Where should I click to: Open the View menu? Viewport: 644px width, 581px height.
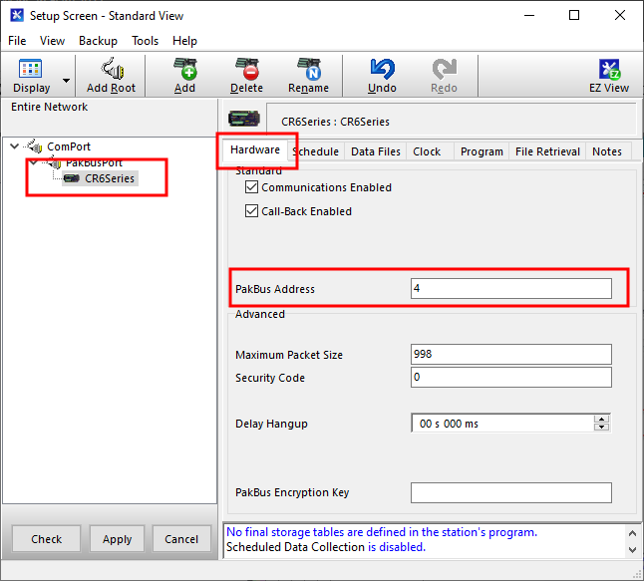(x=52, y=41)
